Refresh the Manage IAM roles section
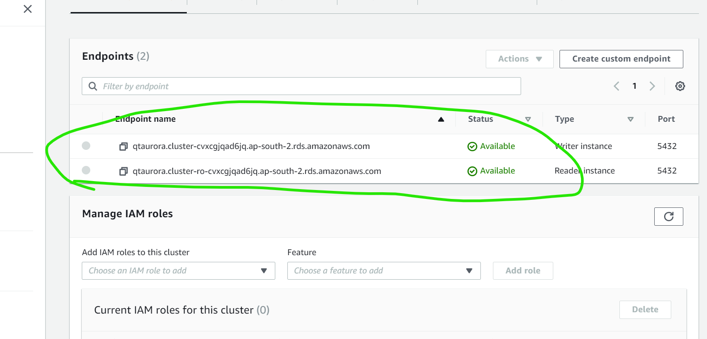The width and height of the screenshot is (707, 339). [669, 216]
